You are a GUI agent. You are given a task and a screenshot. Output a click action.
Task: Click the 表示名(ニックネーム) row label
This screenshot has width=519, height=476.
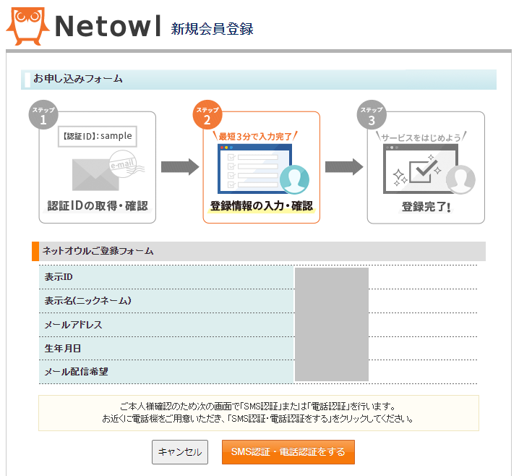87,301
